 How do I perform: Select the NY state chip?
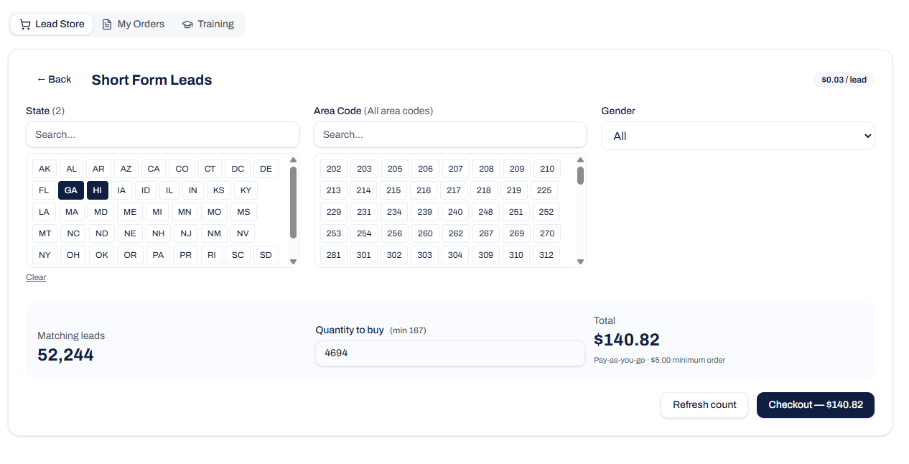[x=45, y=255]
